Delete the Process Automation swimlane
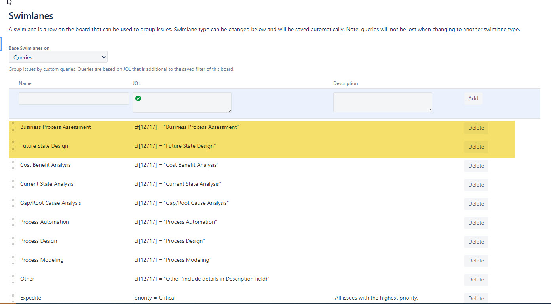 [x=476, y=223]
